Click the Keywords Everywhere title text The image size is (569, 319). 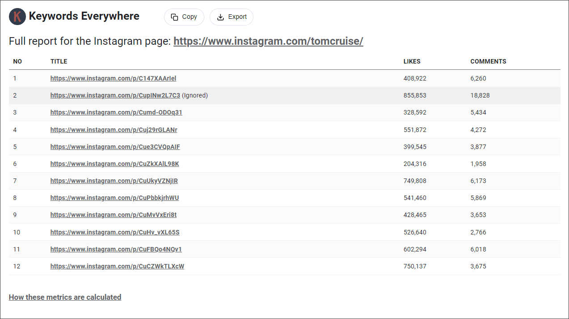[x=84, y=17]
